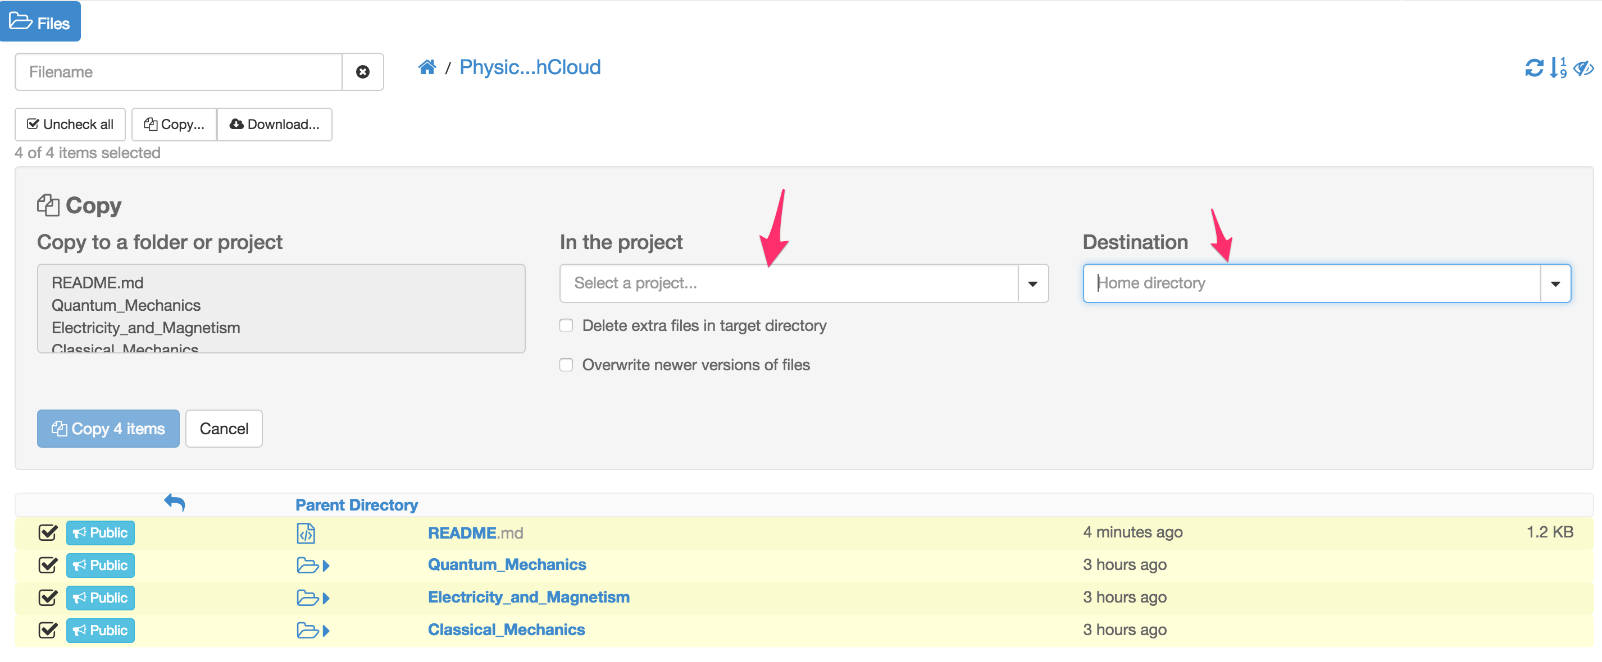Toggle the hidden files eye icon
Screen dimensions: 1602x662
pyautogui.click(x=1583, y=68)
